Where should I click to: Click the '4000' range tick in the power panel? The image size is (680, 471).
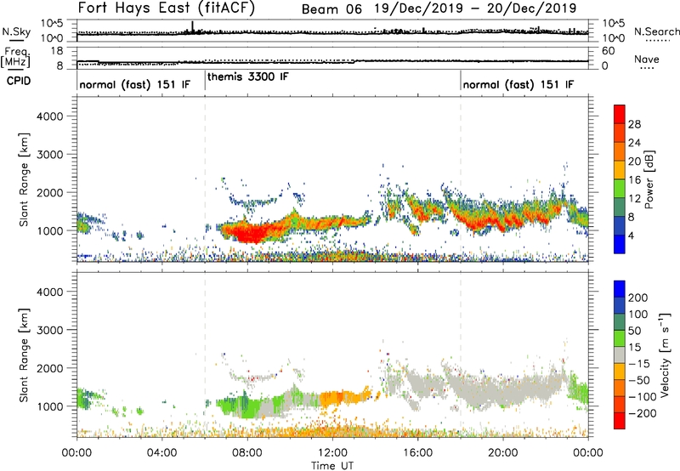point(50,116)
